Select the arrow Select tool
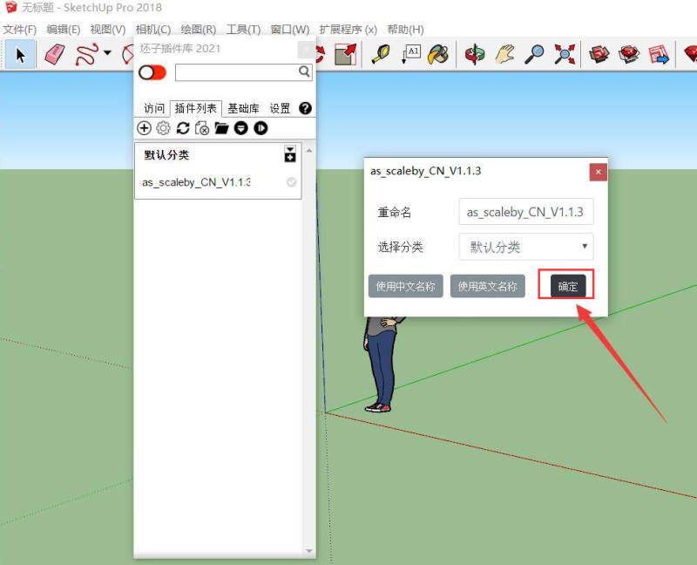Image resolution: width=697 pixels, height=565 pixels. [20, 54]
